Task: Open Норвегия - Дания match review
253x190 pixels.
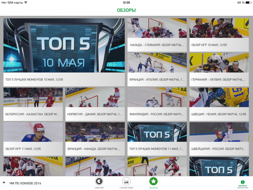Action: pos(95,104)
